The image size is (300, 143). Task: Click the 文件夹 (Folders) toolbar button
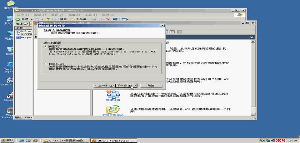[79, 19]
